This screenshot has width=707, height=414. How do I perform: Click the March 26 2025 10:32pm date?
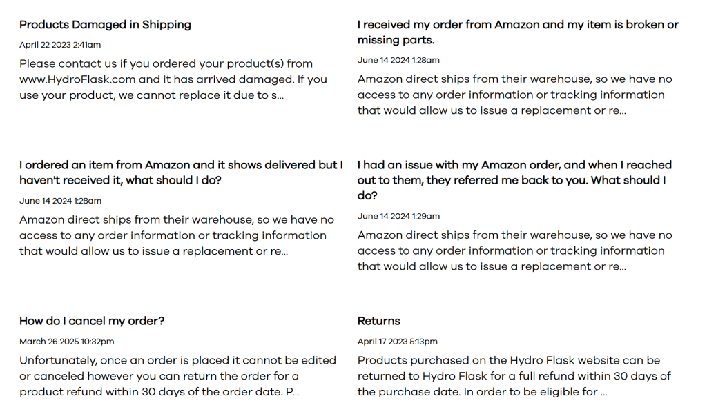click(x=67, y=341)
